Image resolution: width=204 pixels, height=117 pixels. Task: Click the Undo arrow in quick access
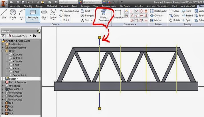[27, 2]
